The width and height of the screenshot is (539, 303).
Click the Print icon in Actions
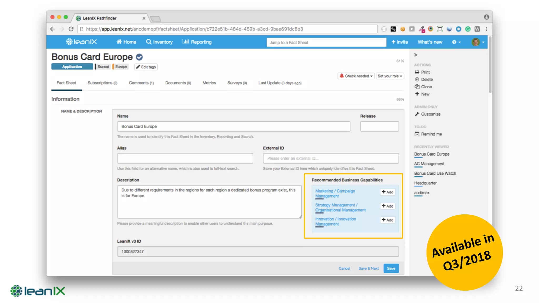pyautogui.click(x=417, y=72)
